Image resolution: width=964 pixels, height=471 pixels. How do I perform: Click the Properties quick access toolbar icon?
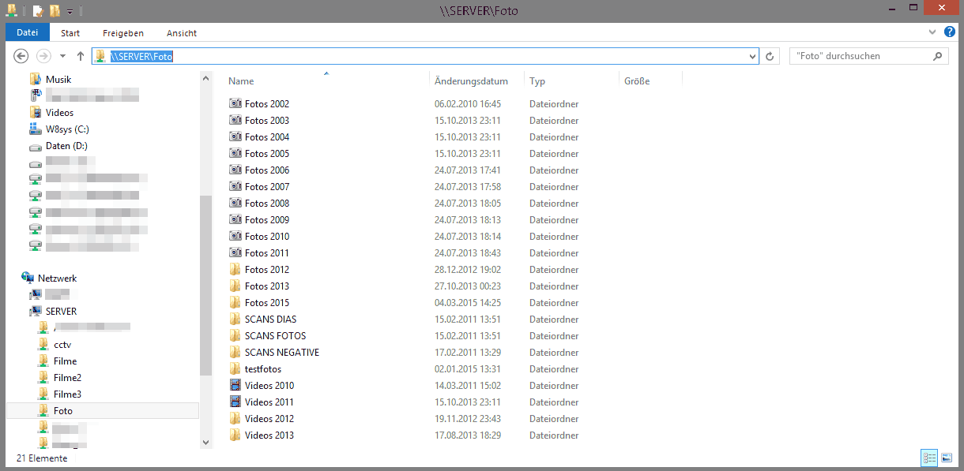(x=37, y=11)
